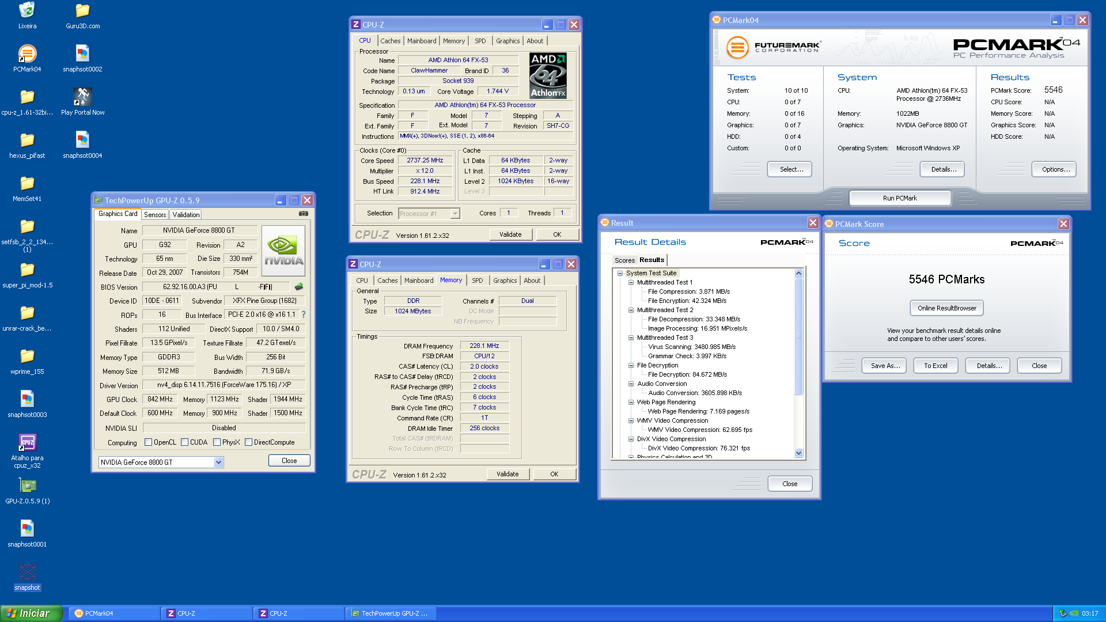This screenshot has width=1106, height=622.
Task: Collapse the File Decryption node
Action: [x=631, y=365]
